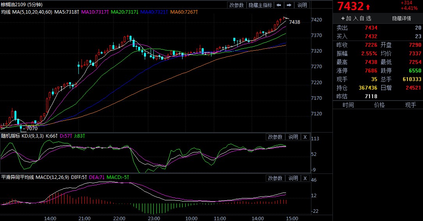Open 改参数 for the MACD indicator

[275, 178]
